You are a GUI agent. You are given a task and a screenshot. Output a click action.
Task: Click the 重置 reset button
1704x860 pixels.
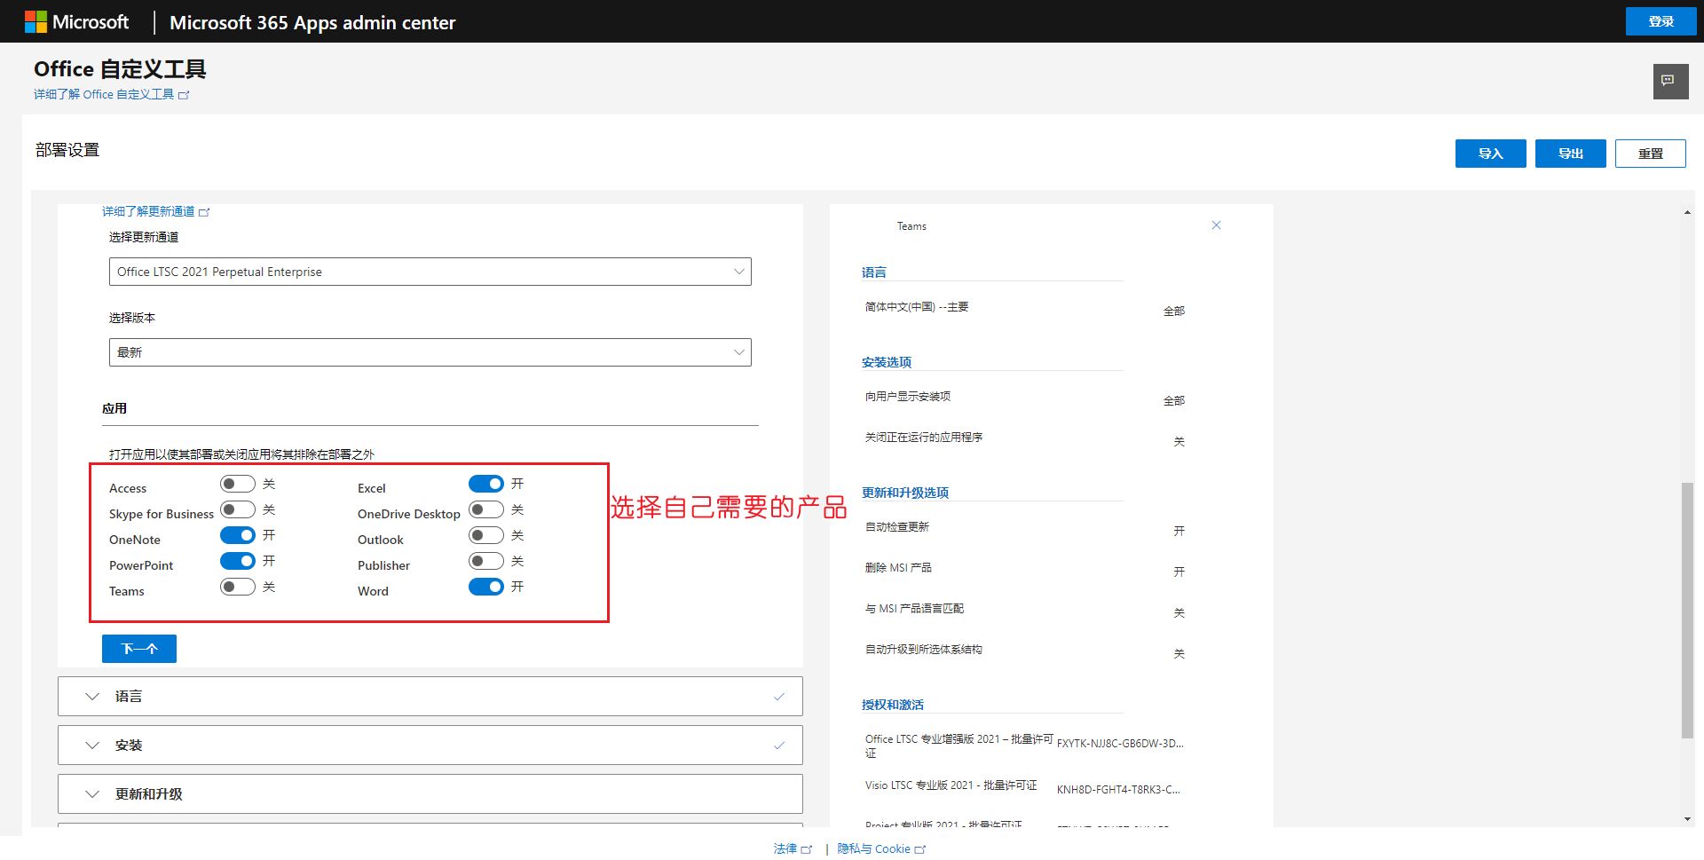click(x=1650, y=154)
